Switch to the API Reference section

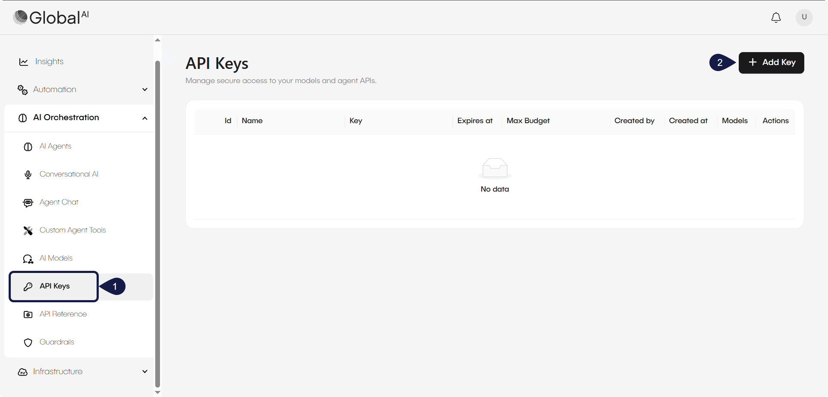coord(63,314)
